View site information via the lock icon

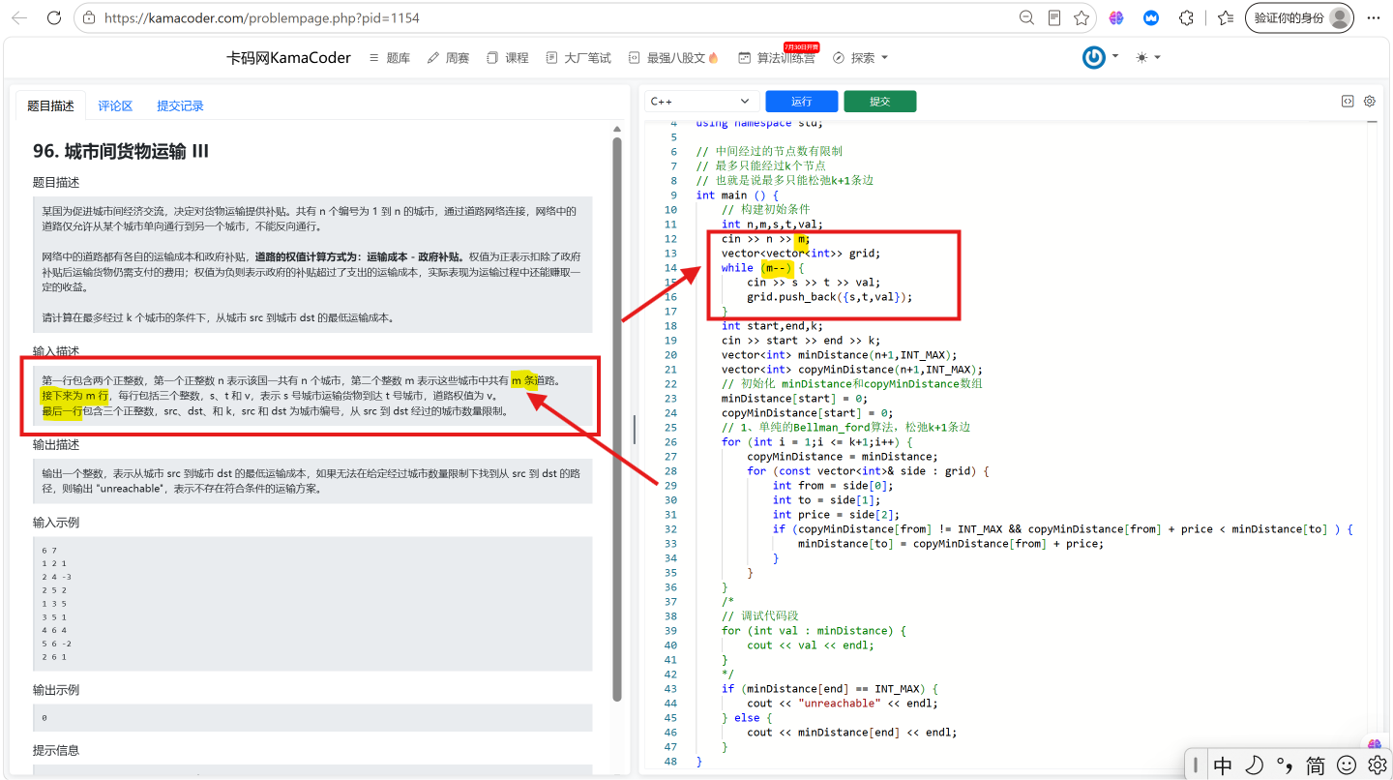(89, 17)
